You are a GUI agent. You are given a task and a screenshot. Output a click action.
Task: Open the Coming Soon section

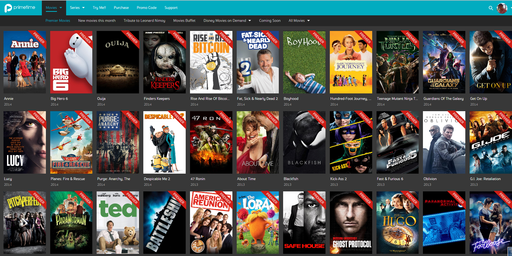(270, 21)
